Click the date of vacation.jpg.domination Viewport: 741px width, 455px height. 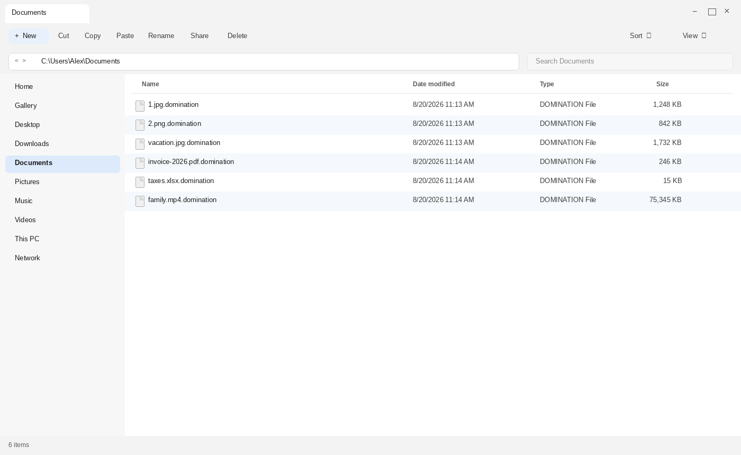coord(444,143)
